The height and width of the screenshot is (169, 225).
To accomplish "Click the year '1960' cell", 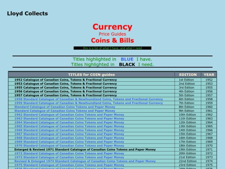I will 209,107.
